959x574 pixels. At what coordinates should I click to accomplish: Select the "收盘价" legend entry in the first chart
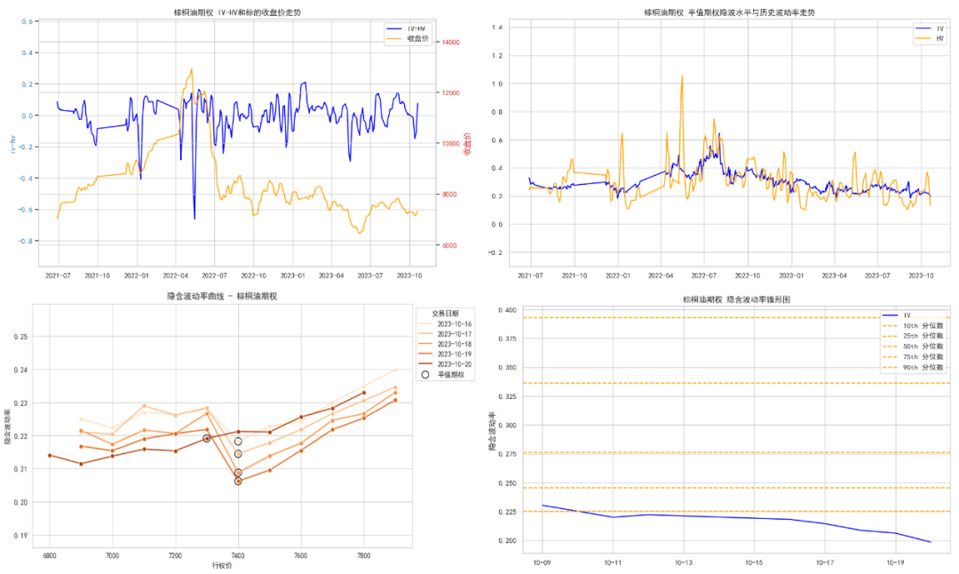coord(408,38)
